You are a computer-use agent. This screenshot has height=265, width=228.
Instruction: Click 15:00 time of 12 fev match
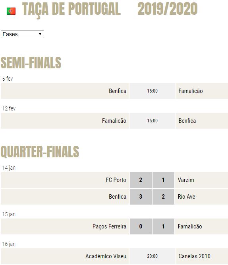tap(152, 121)
